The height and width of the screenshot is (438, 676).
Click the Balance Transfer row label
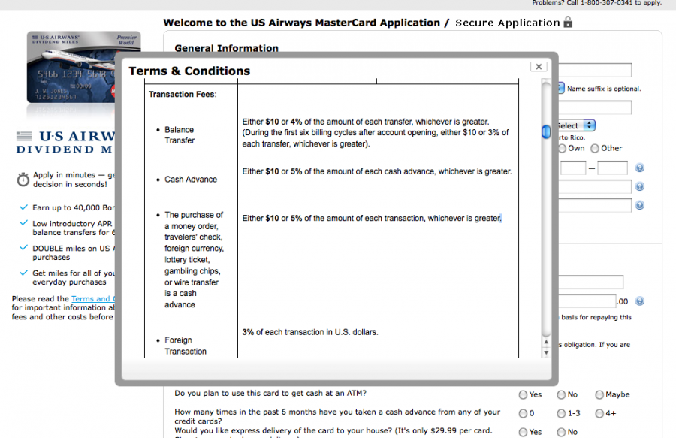180,135
